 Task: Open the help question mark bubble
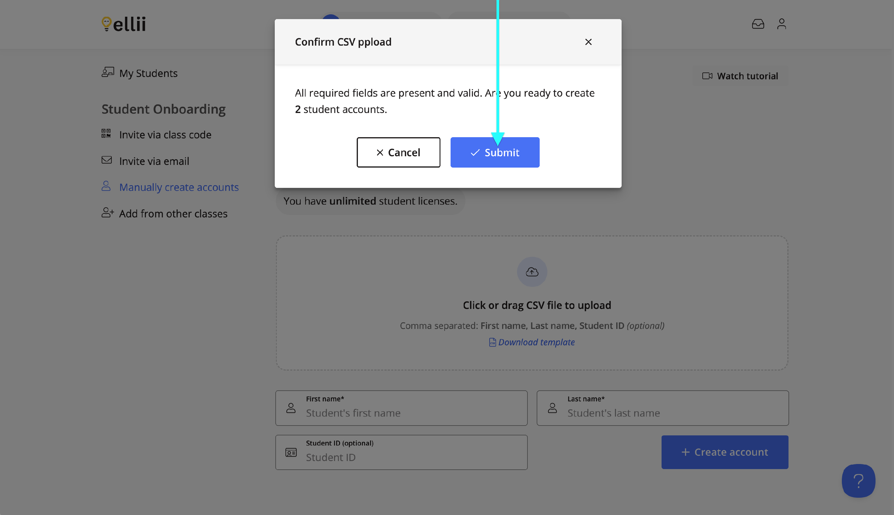858,480
